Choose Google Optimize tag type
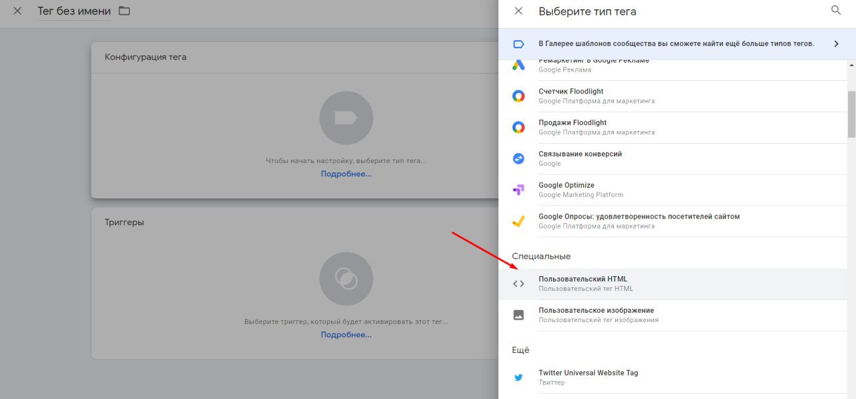This screenshot has height=399, width=856. (673, 190)
